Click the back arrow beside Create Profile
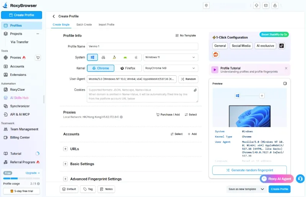This screenshot has height=197, width=306. pyautogui.click(x=54, y=16)
